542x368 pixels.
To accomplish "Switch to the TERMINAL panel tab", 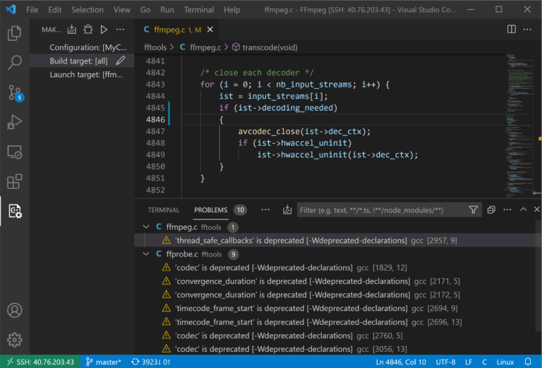I will 164,210.
